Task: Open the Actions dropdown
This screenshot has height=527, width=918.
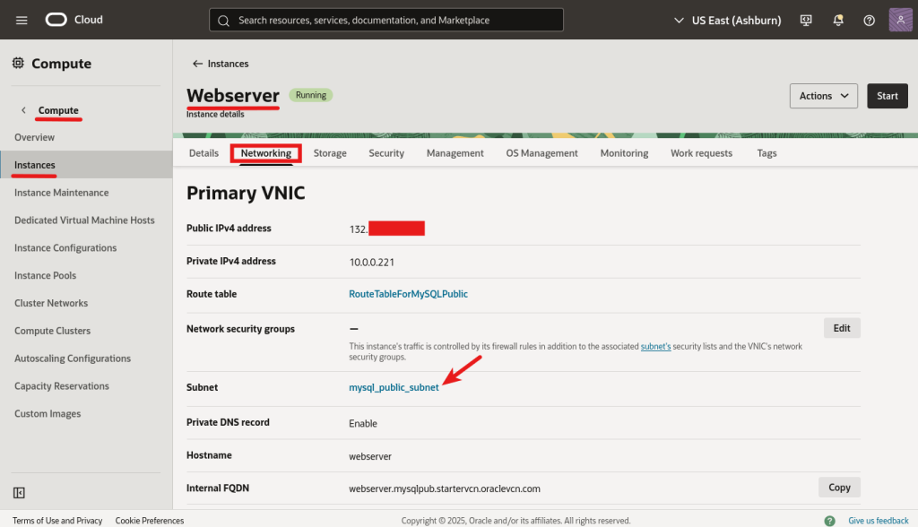Action: 823,96
